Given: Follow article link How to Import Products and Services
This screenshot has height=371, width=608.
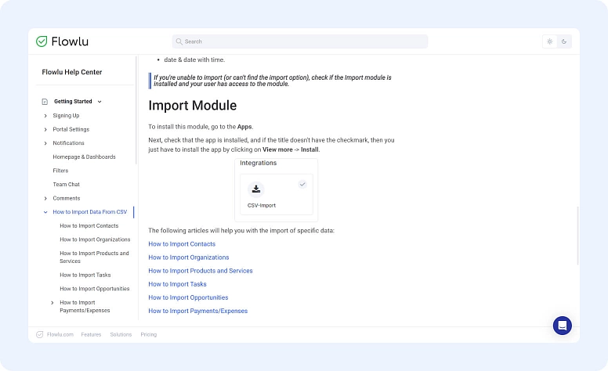Looking at the screenshot, I should click(201, 271).
